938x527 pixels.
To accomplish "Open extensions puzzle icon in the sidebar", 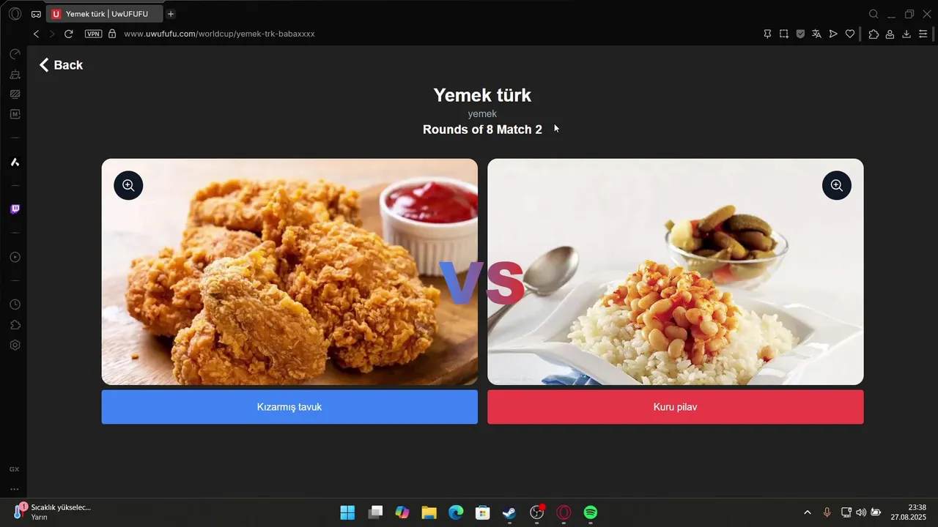I will tap(15, 325).
